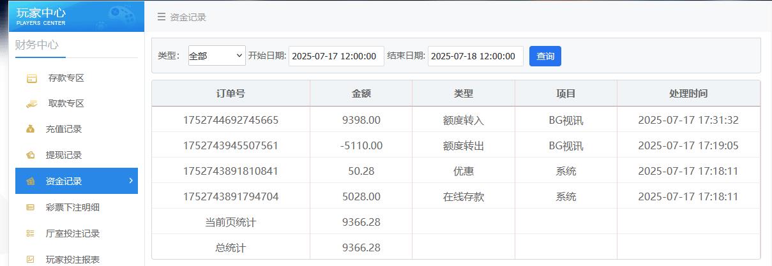Click the 订单号 column header
Image resolution: width=772 pixels, height=266 pixels.
[x=231, y=94]
